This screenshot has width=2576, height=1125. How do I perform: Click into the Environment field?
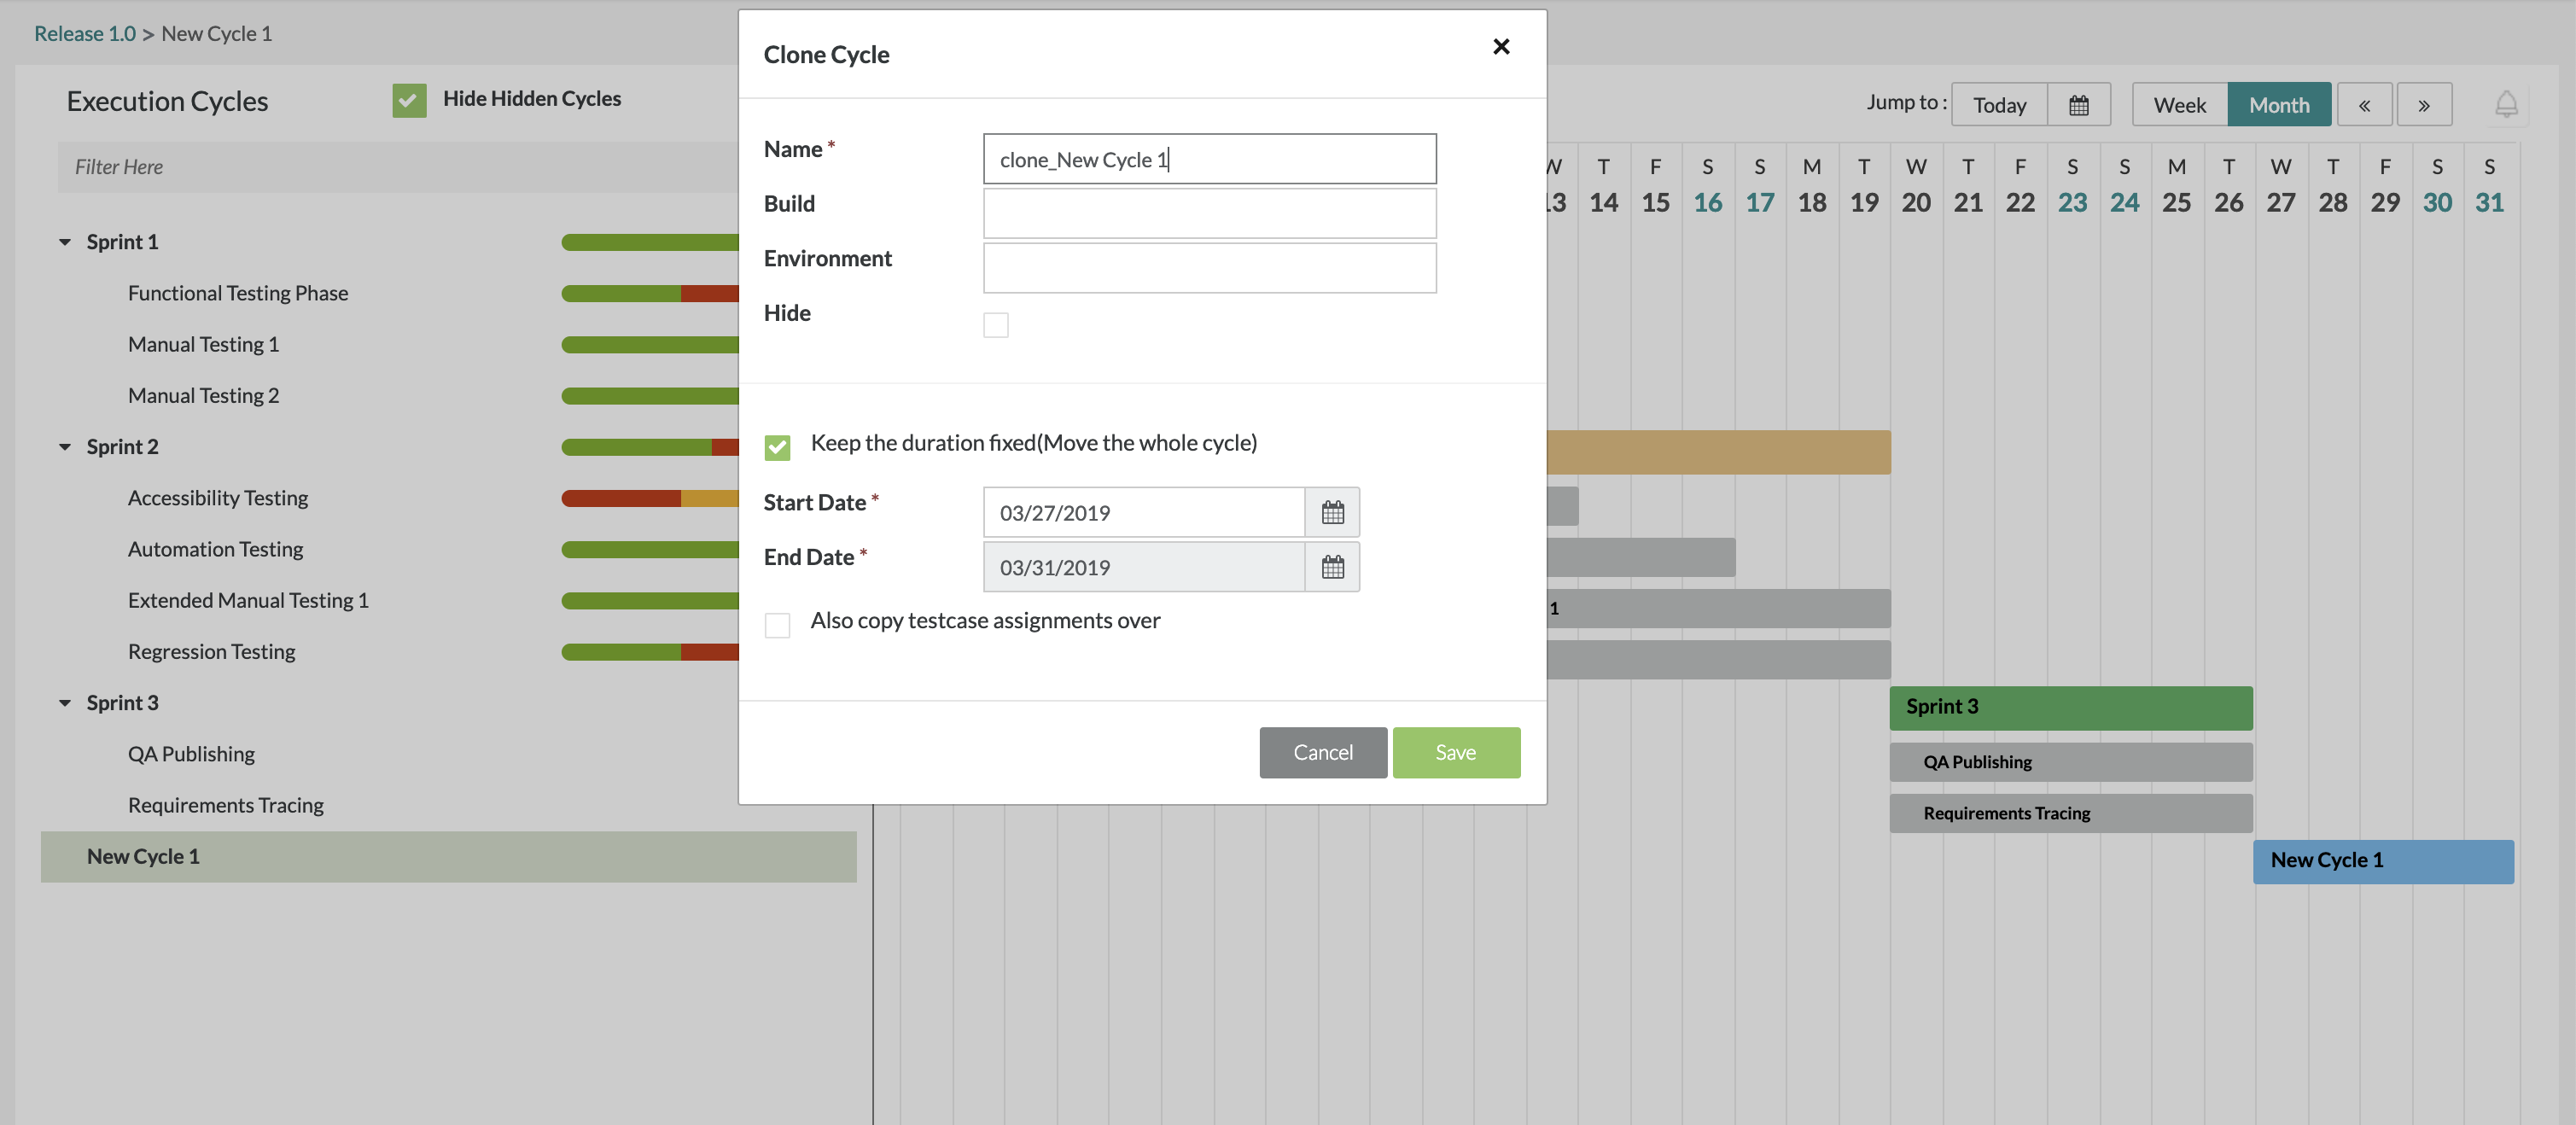click(1209, 268)
